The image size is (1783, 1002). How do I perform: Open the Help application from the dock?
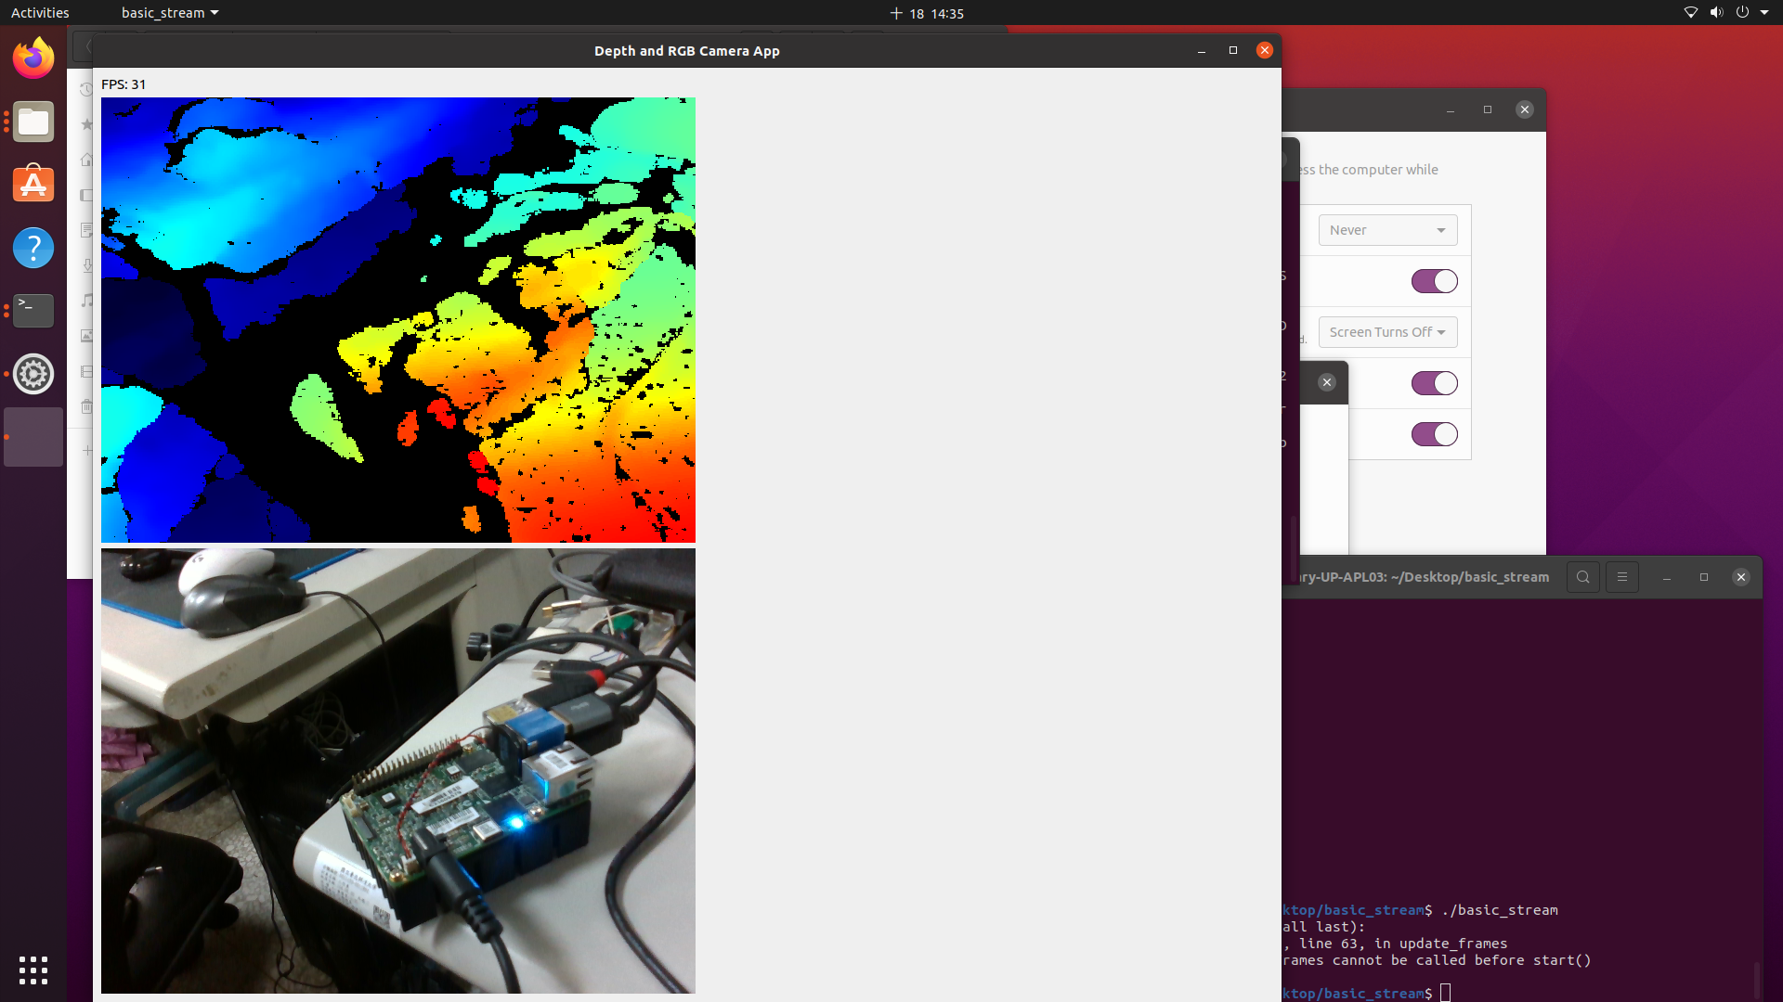33,248
